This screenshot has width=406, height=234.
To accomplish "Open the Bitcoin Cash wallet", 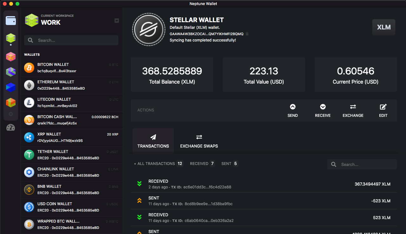I will [x=72, y=120].
